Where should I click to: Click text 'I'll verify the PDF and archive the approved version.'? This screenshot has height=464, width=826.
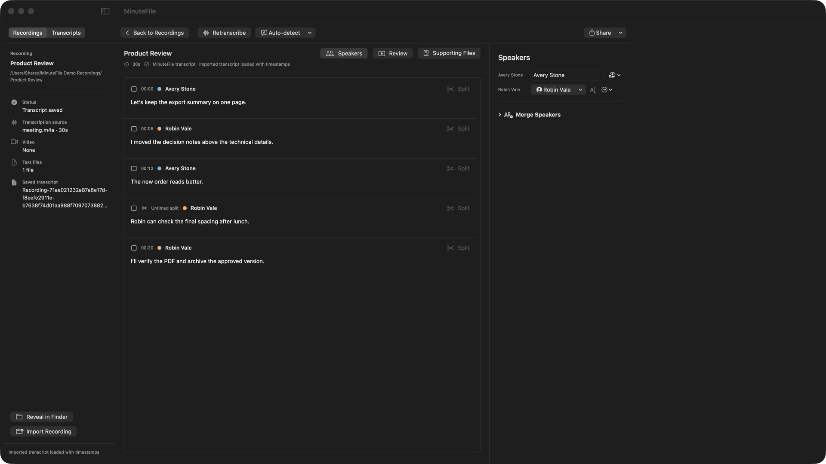click(x=197, y=261)
